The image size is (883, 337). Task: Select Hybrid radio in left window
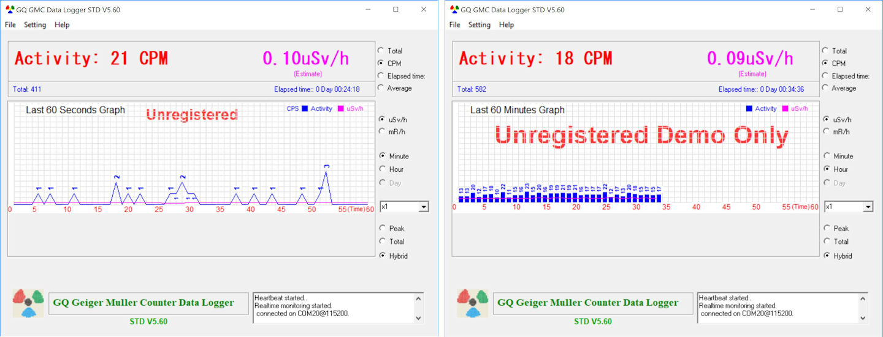tap(383, 256)
